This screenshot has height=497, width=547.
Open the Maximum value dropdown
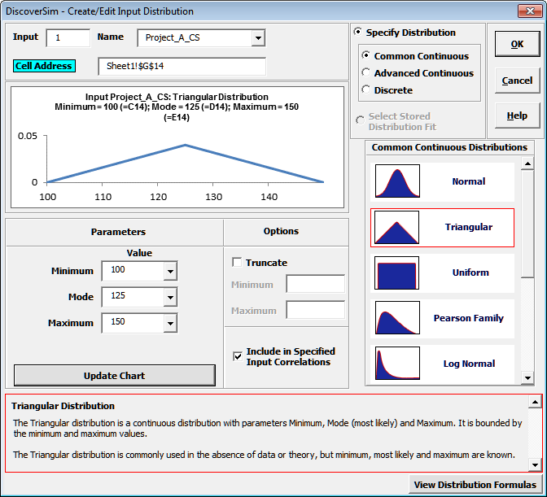[169, 324]
